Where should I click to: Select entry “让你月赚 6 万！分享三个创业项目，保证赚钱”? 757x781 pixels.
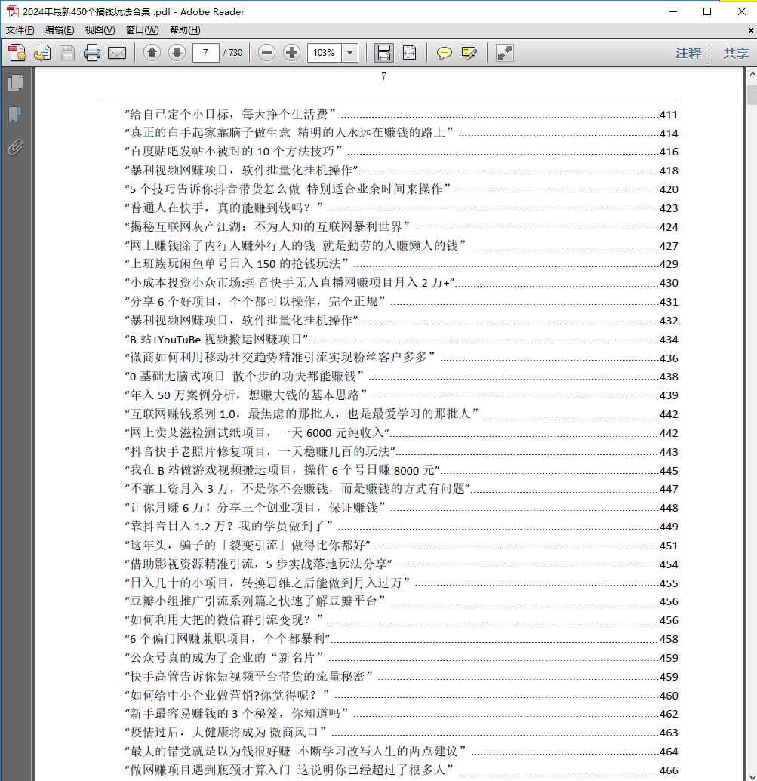pyautogui.click(x=401, y=508)
